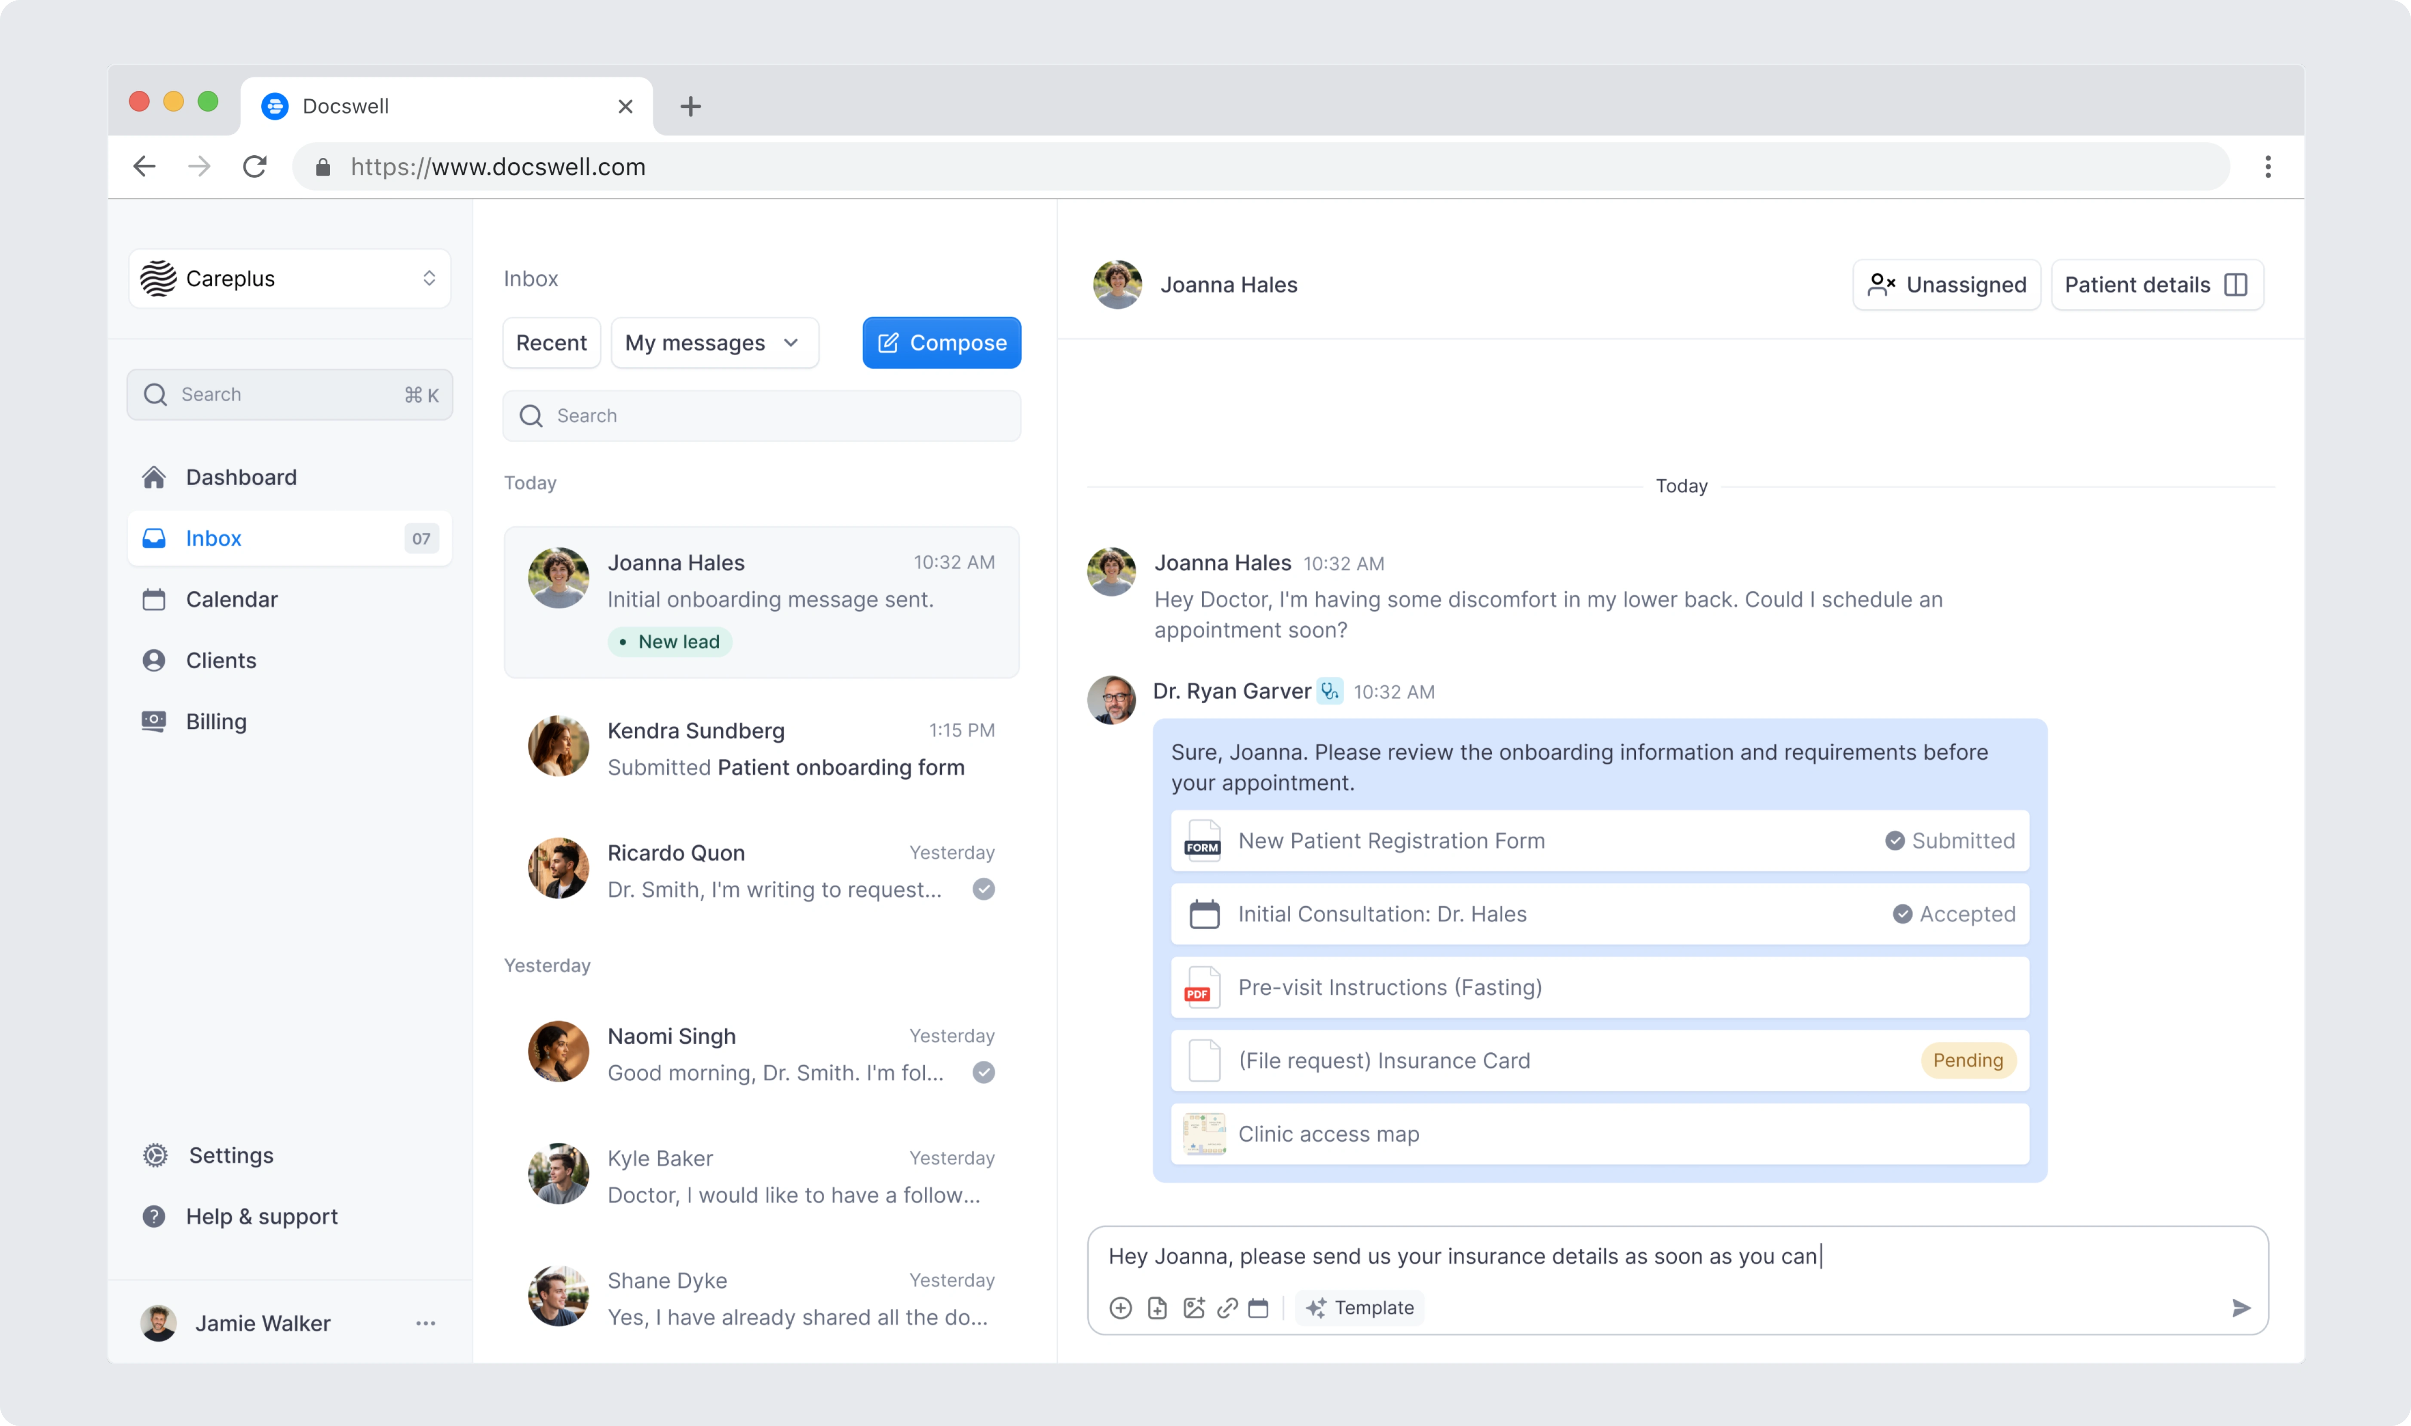Viewport: 2411px width, 1426px height.
Task: Toggle the Patient details side panel
Action: 2156,284
